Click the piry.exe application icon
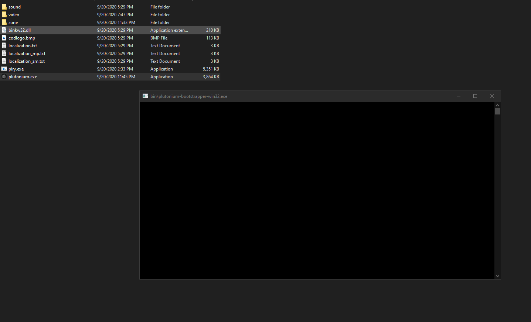The height and width of the screenshot is (322, 531). click(4, 69)
